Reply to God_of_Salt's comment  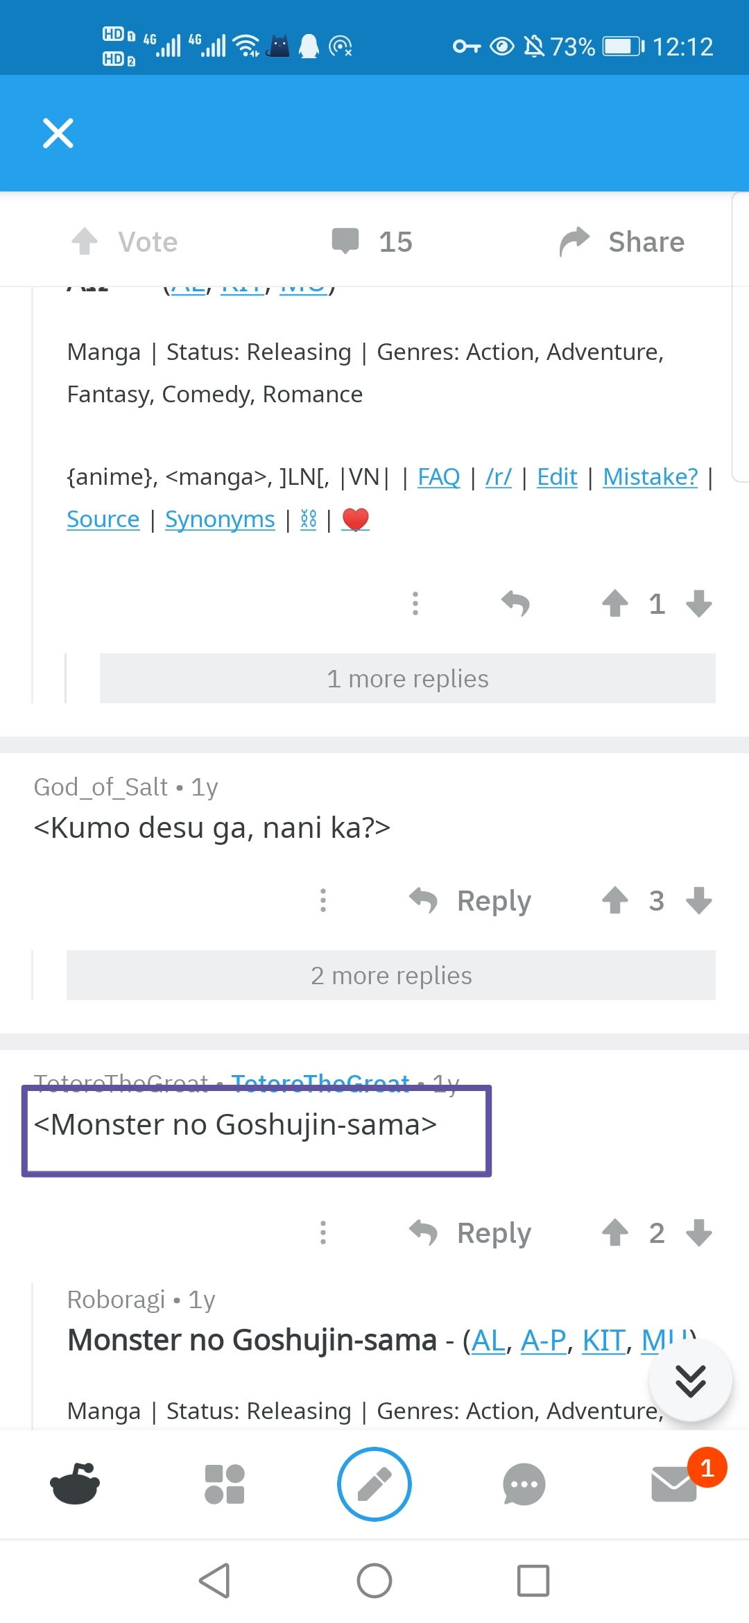click(472, 900)
